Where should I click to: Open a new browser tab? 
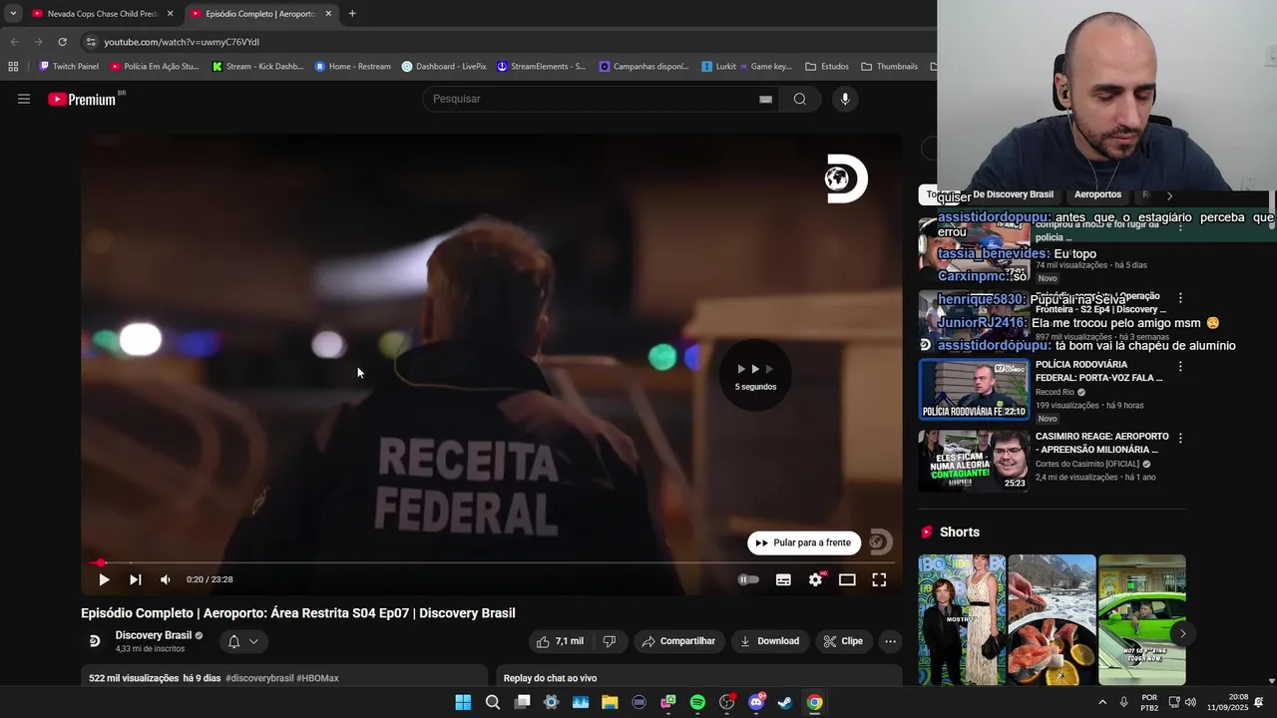point(352,14)
